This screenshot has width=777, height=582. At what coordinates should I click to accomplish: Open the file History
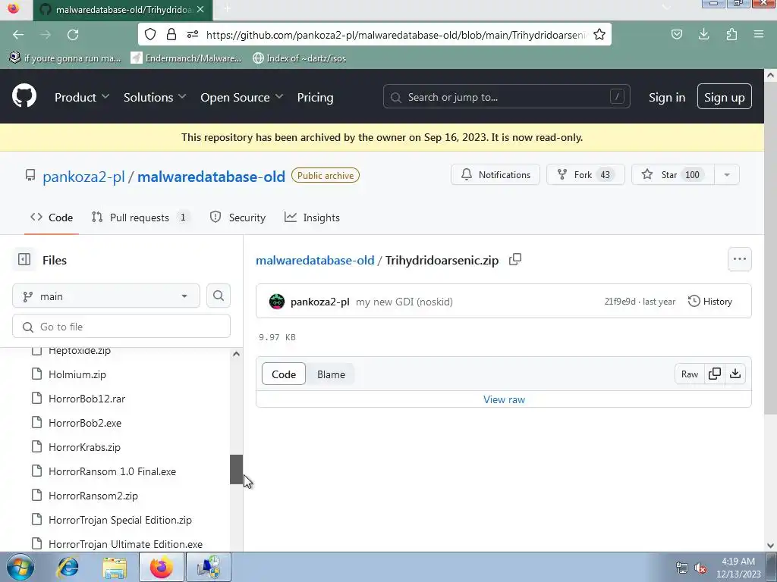click(x=709, y=301)
